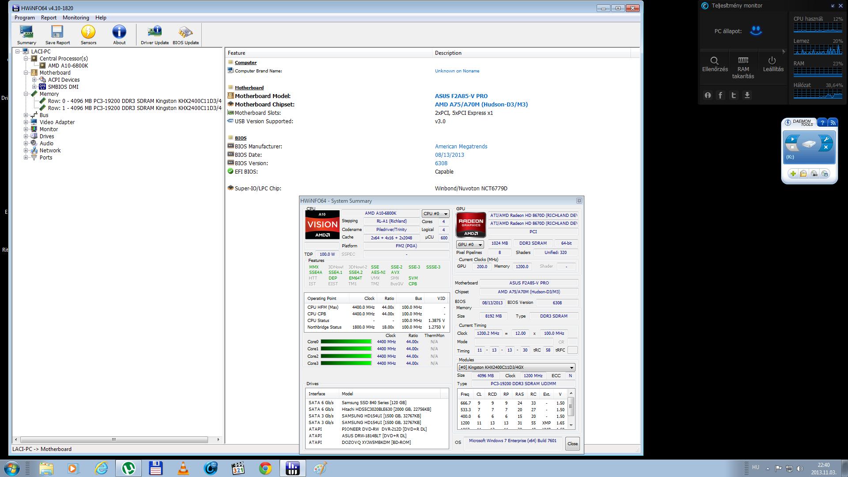Click the Feature column header
848x477 pixels.
coord(329,53)
